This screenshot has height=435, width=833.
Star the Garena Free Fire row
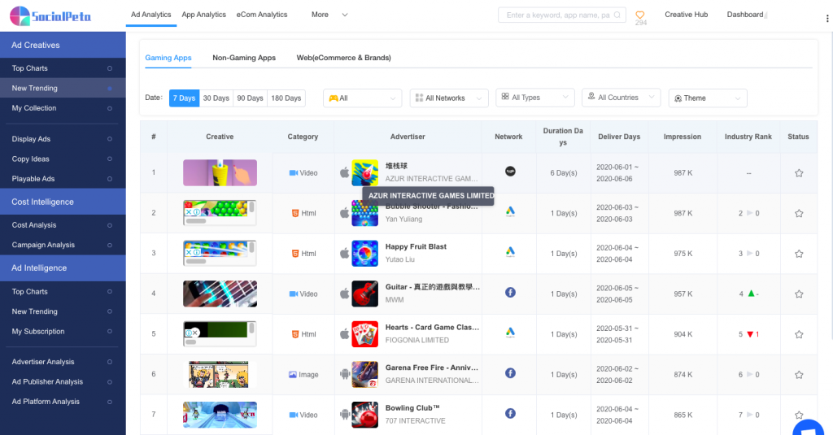coord(799,375)
